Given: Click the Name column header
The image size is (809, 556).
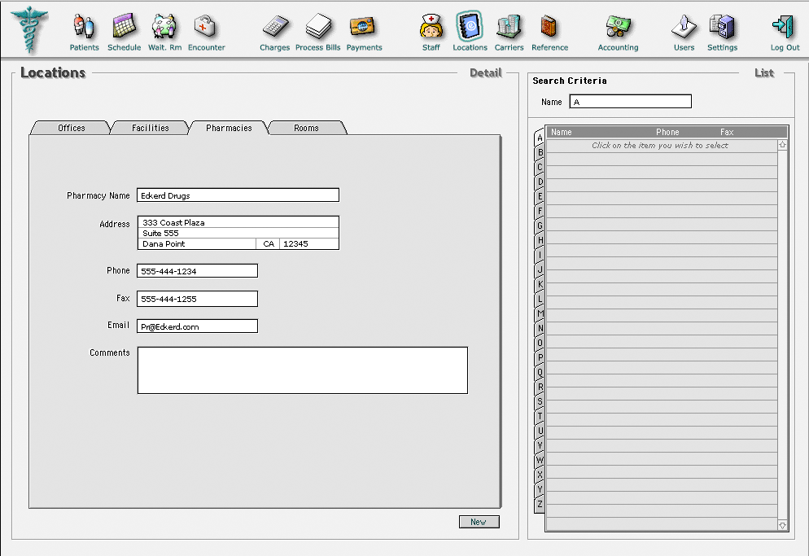Looking at the screenshot, I should (561, 132).
